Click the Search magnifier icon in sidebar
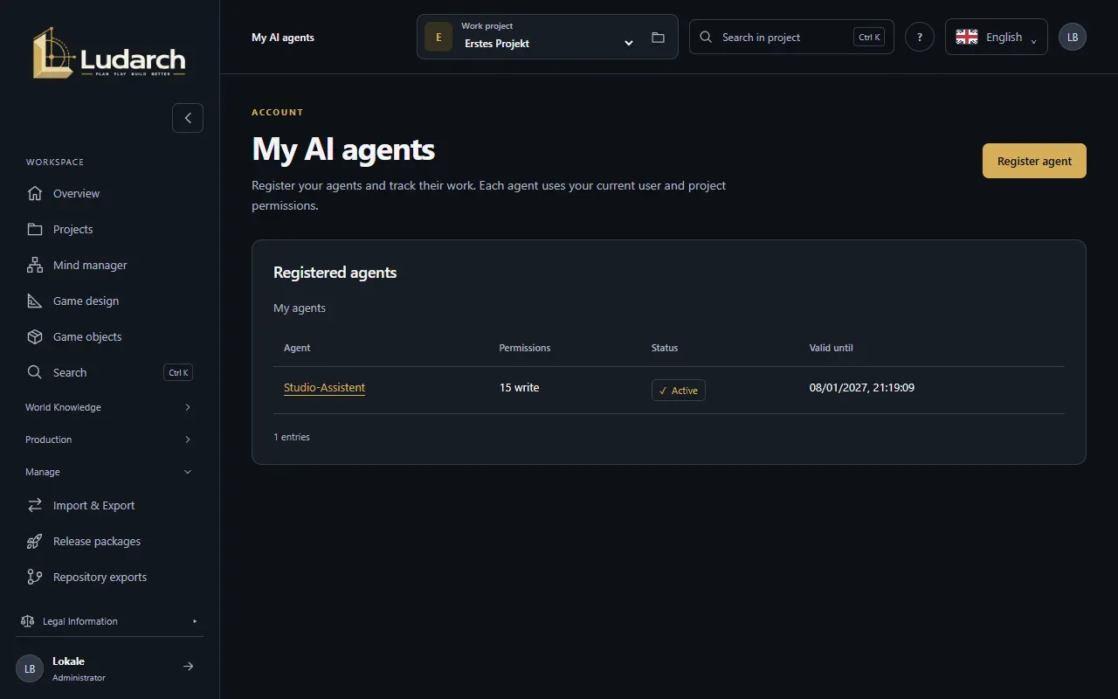This screenshot has width=1118, height=699. (35, 372)
